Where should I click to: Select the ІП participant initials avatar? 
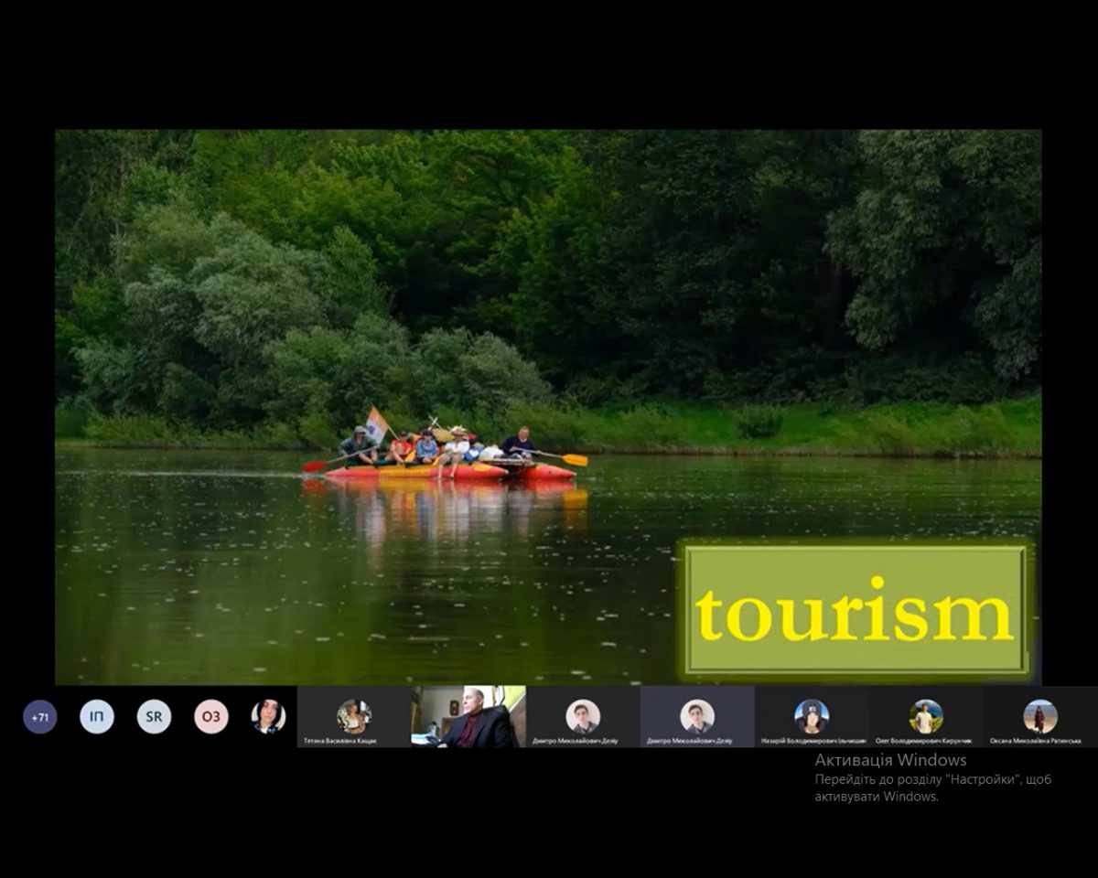click(x=97, y=717)
